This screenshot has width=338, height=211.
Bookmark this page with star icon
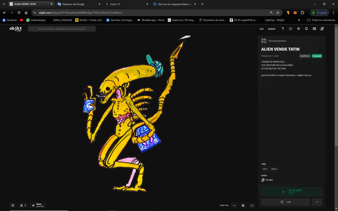point(278,13)
